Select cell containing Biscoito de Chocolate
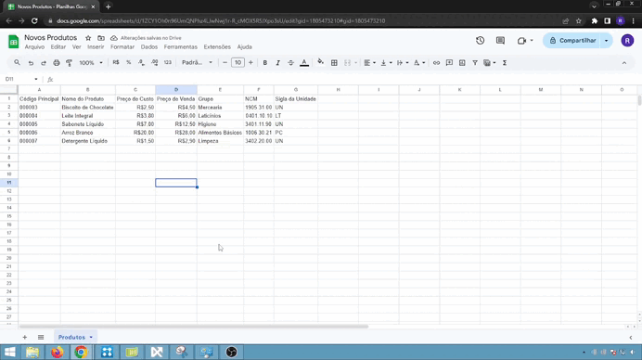The height and width of the screenshot is (360, 642). pyautogui.click(x=87, y=108)
